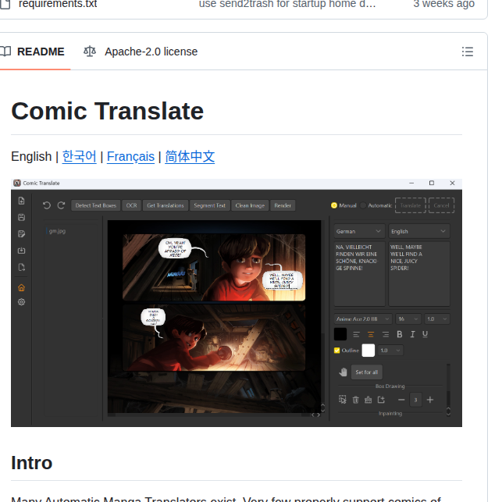Click the Detect Text Boxes button

click(96, 205)
